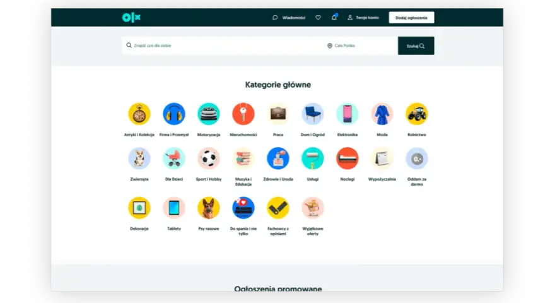555x303 pixels.
Task: Click the Szukaj search button
Action: tap(416, 45)
